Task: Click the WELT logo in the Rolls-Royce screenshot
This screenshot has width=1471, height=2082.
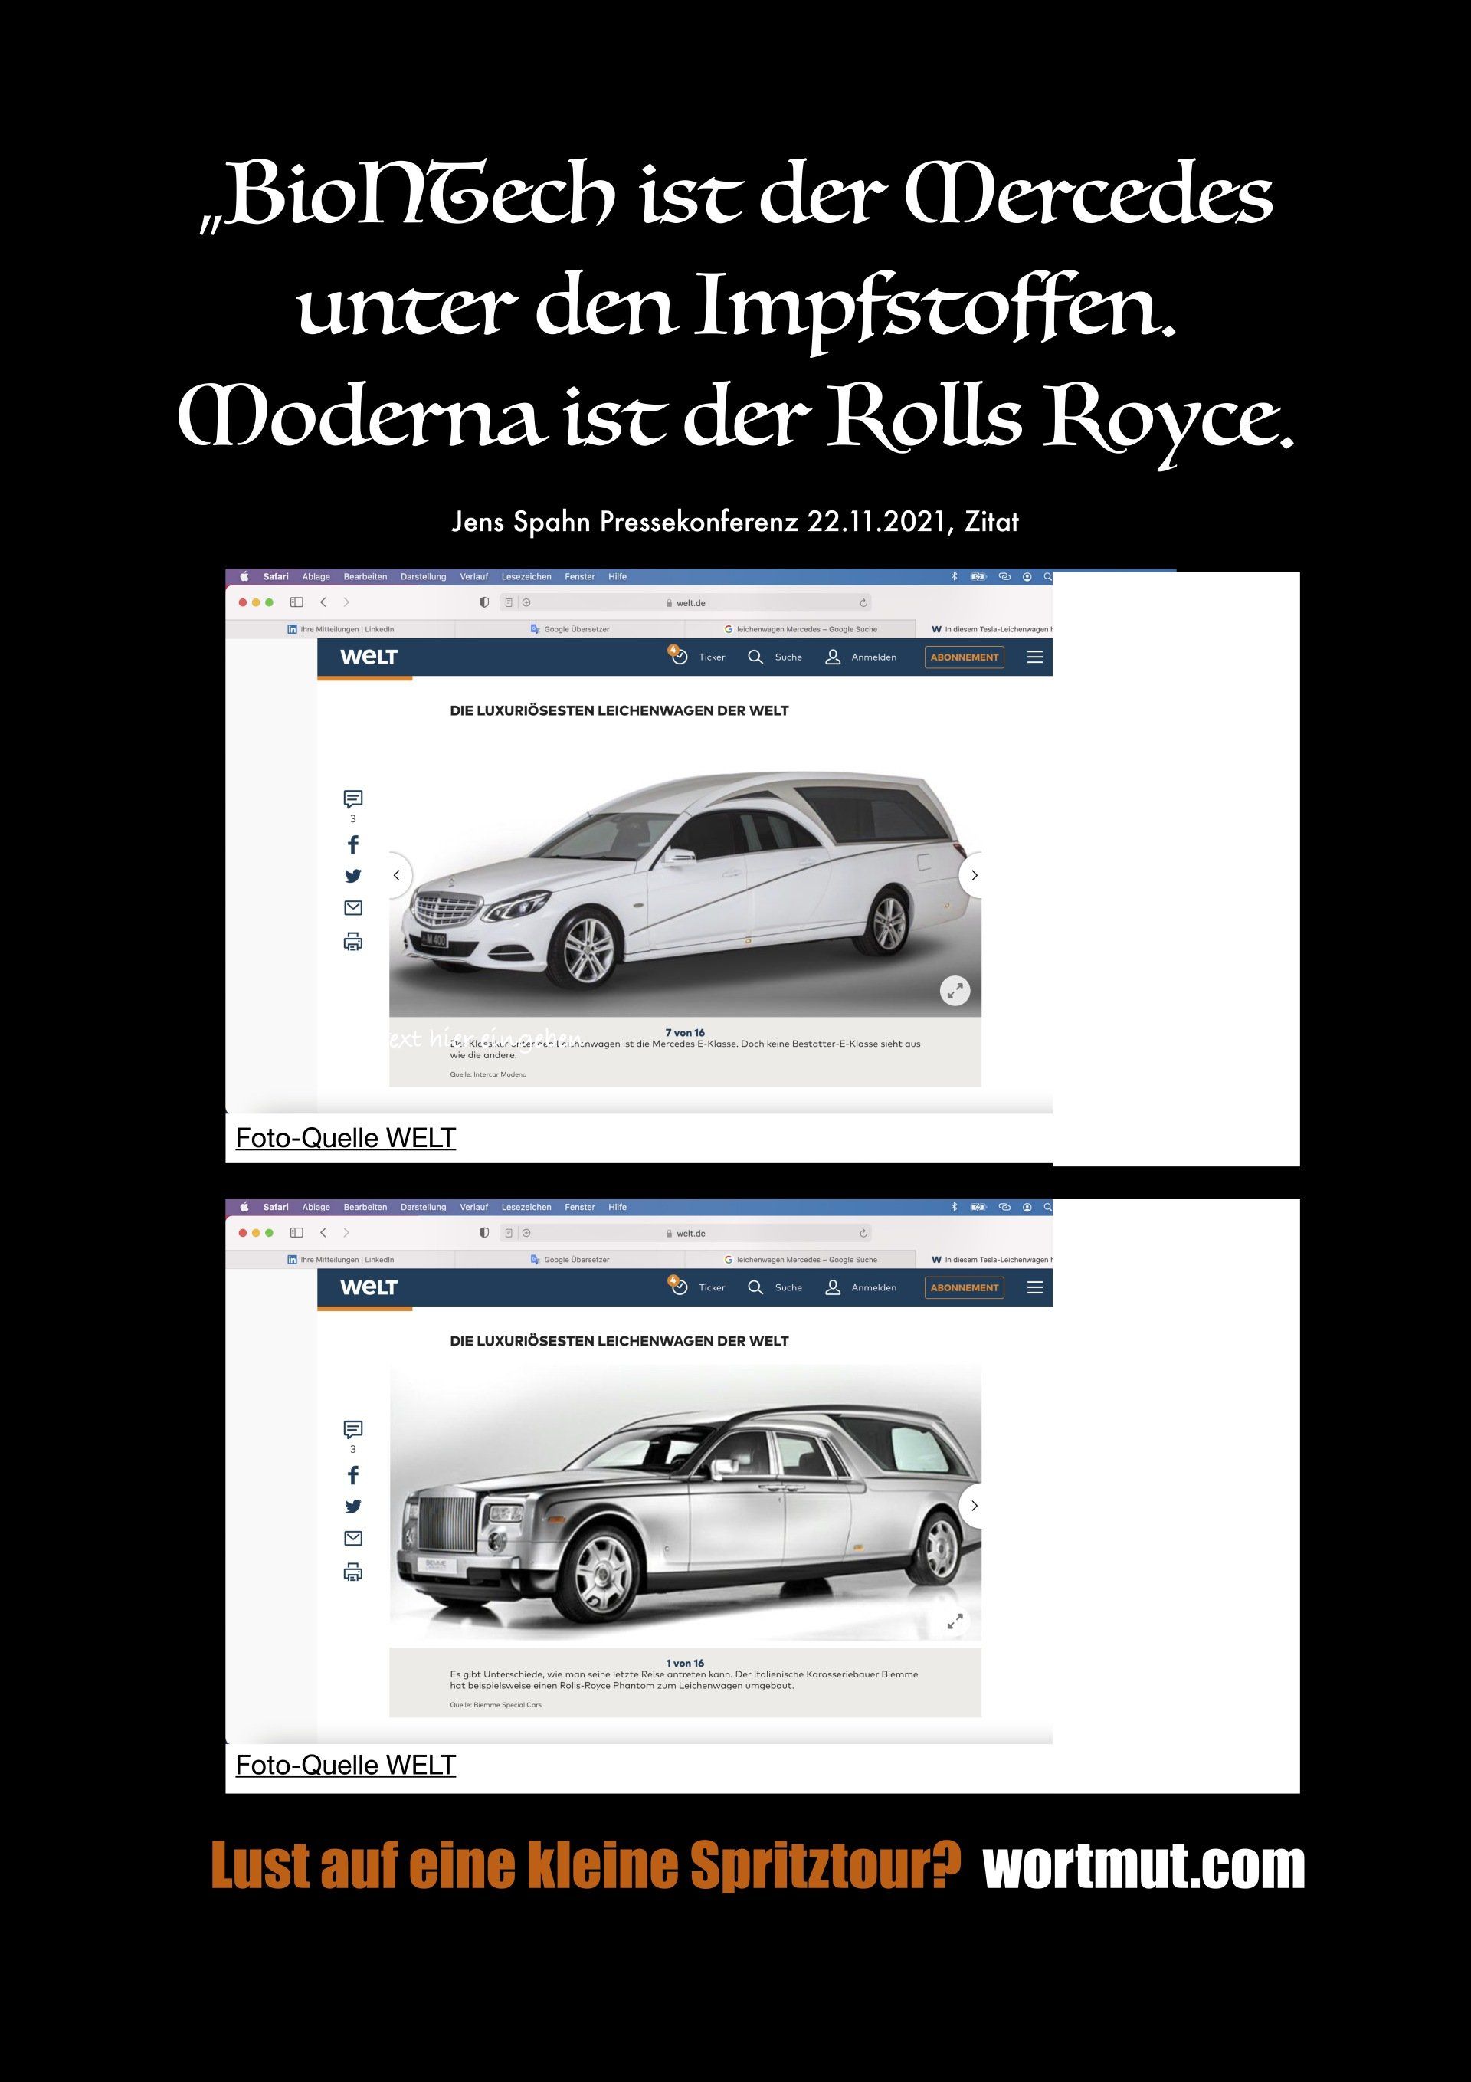Action: click(369, 1287)
